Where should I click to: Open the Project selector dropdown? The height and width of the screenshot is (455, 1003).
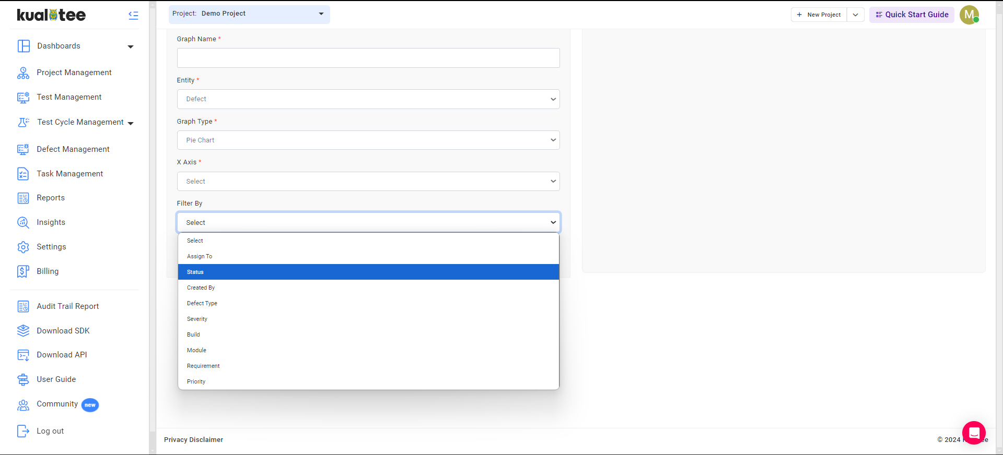tap(249, 15)
